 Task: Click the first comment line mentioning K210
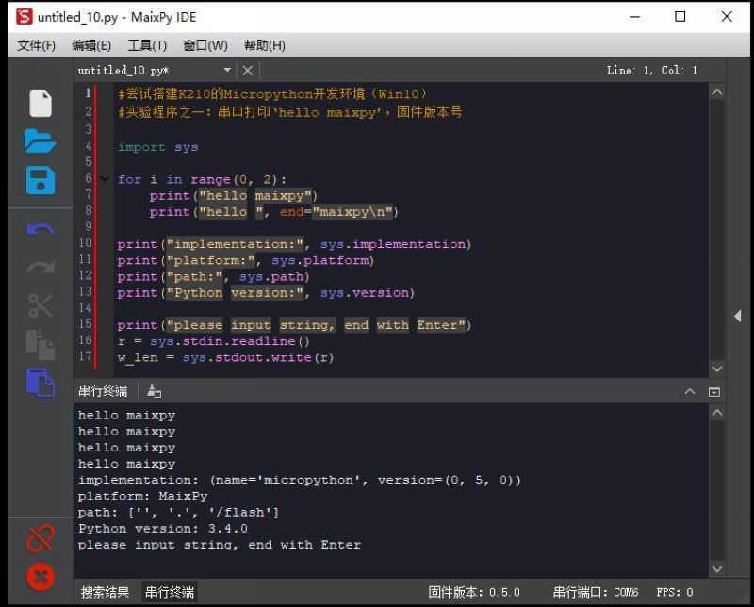point(272,94)
